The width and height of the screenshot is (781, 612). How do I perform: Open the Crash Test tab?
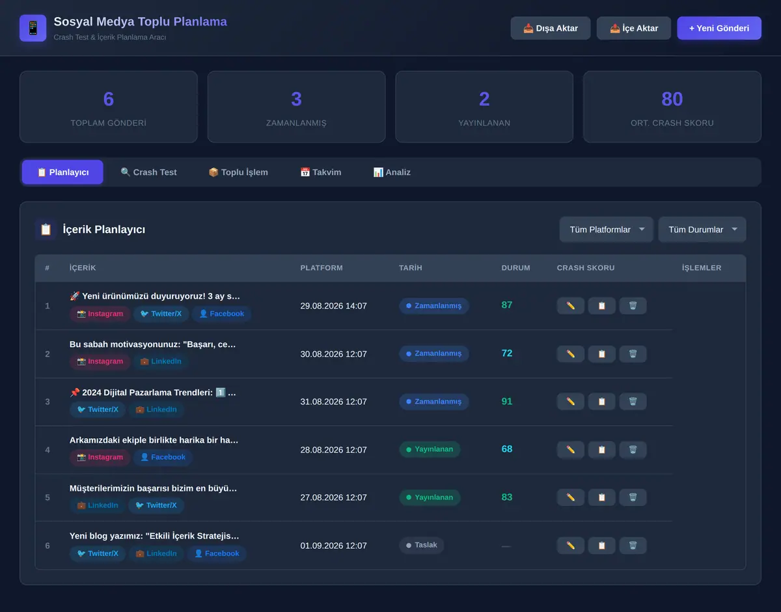tap(148, 173)
